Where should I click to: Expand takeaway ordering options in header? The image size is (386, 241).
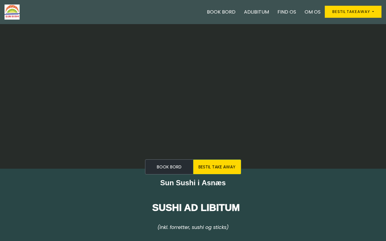click(x=353, y=12)
